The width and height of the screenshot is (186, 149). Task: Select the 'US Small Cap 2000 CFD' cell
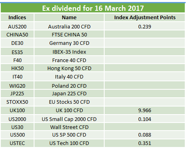tap(69, 119)
